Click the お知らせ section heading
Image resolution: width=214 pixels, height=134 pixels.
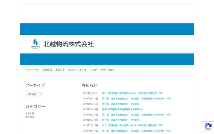point(89,85)
